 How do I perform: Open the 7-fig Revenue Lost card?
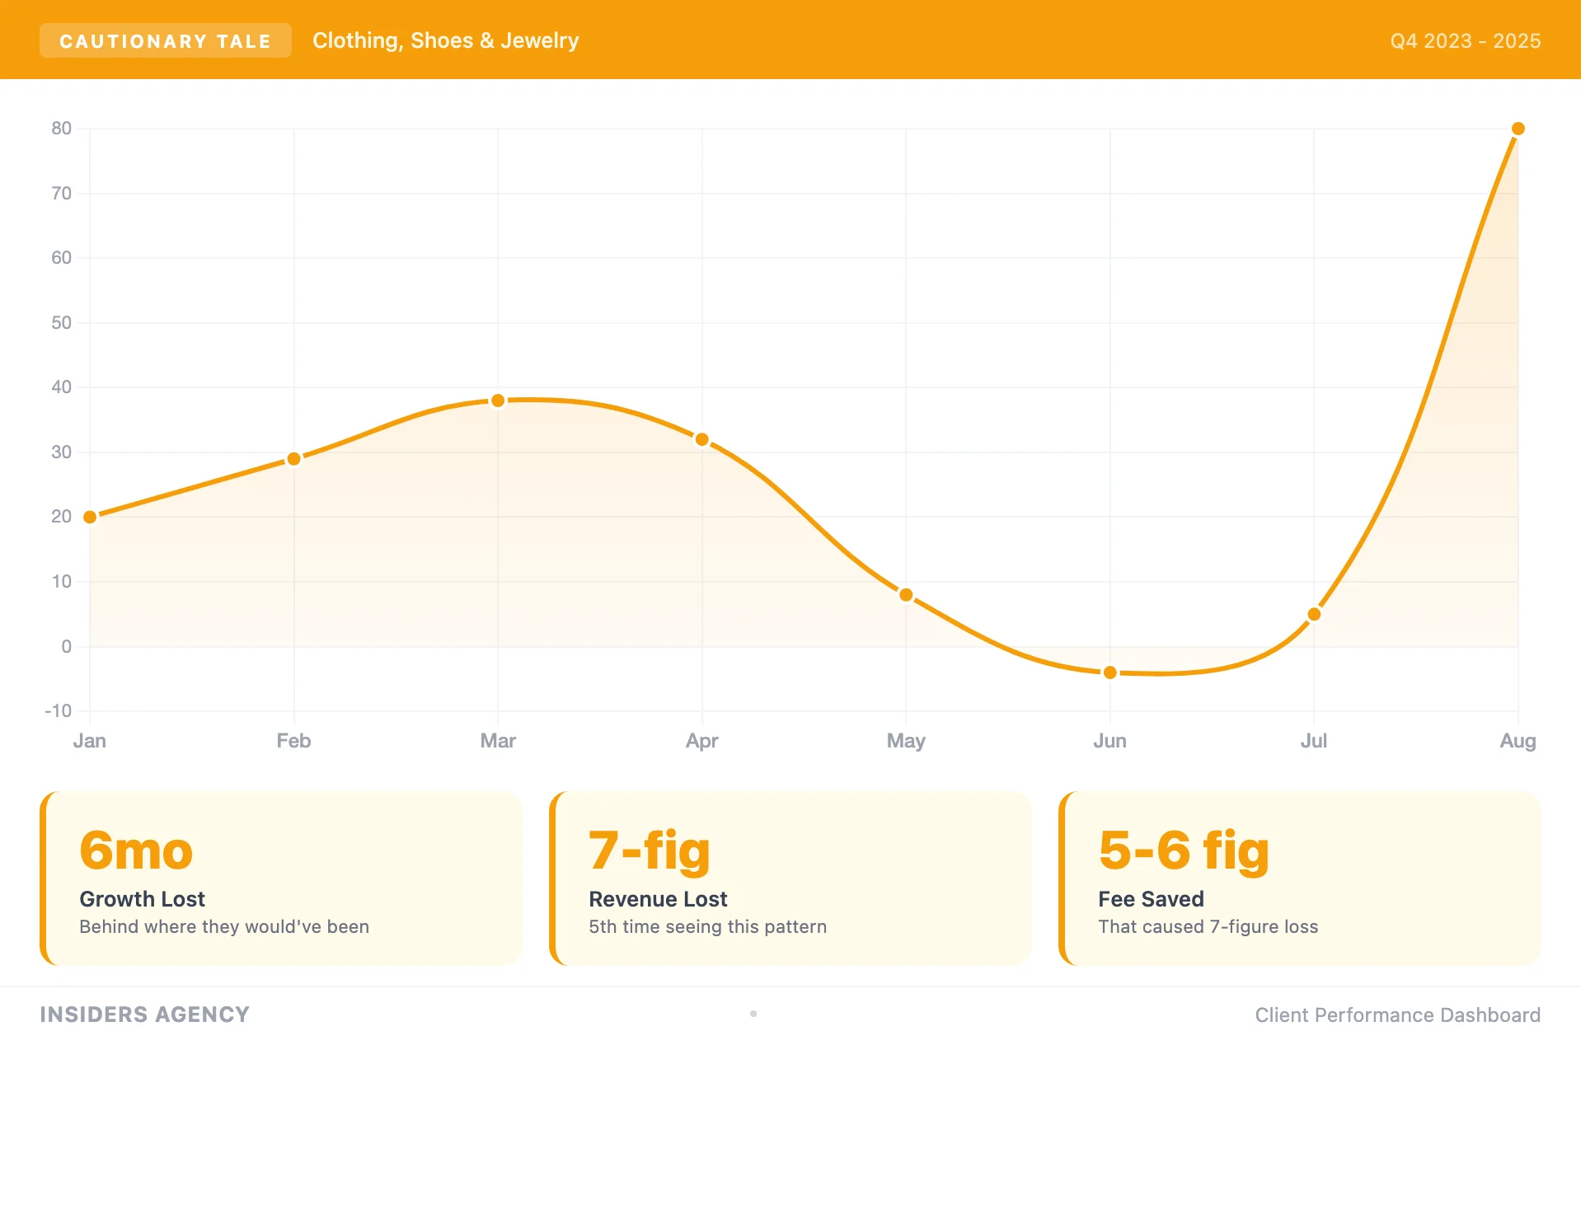tap(790, 879)
